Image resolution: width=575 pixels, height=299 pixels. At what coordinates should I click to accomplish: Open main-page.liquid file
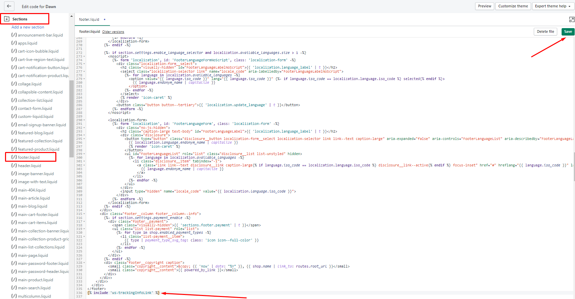tap(33, 255)
